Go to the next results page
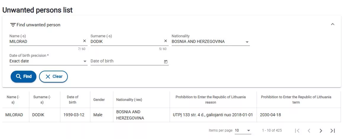 pyautogui.click(x=321, y=130)
